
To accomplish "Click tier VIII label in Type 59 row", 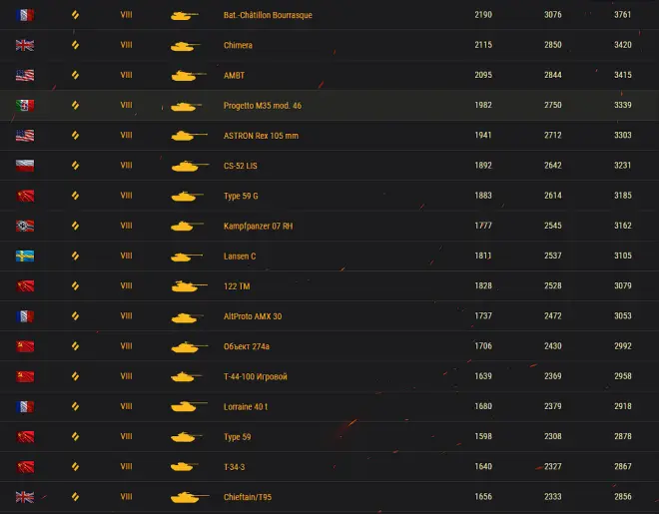I will 126,436.
